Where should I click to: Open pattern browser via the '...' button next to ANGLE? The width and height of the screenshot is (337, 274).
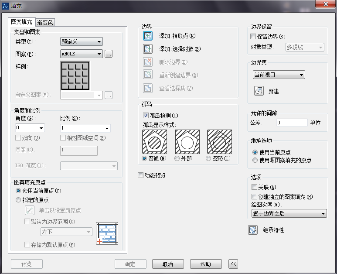coord(109,54)
